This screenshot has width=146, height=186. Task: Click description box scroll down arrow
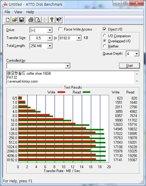click(x=137, y=81)
